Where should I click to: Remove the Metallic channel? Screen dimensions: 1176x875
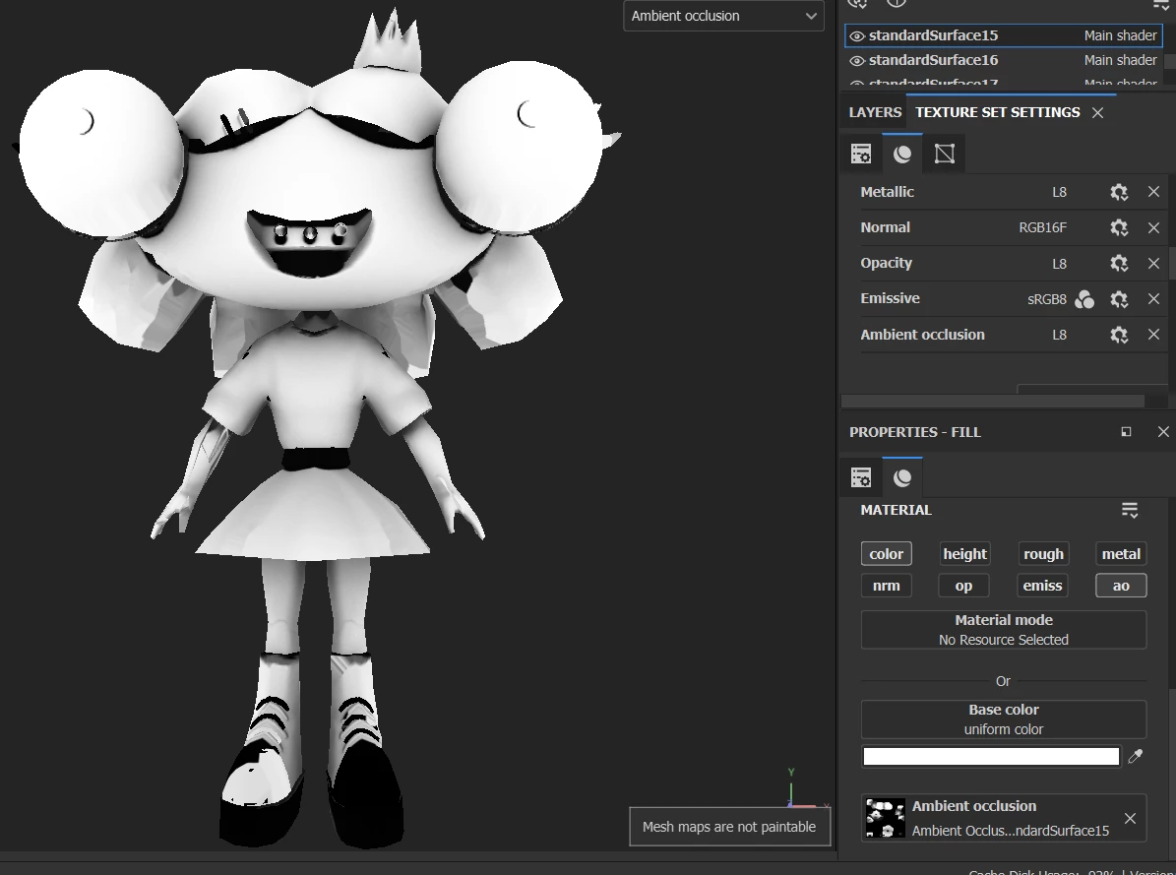[x=1153, y=192]
